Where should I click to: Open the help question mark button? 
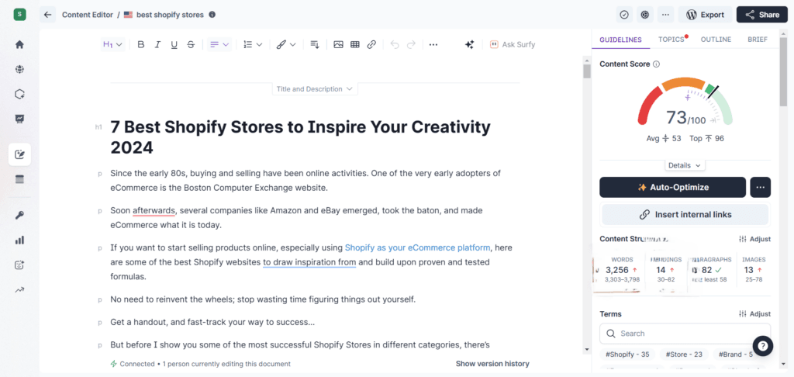[x=763, y=346]
